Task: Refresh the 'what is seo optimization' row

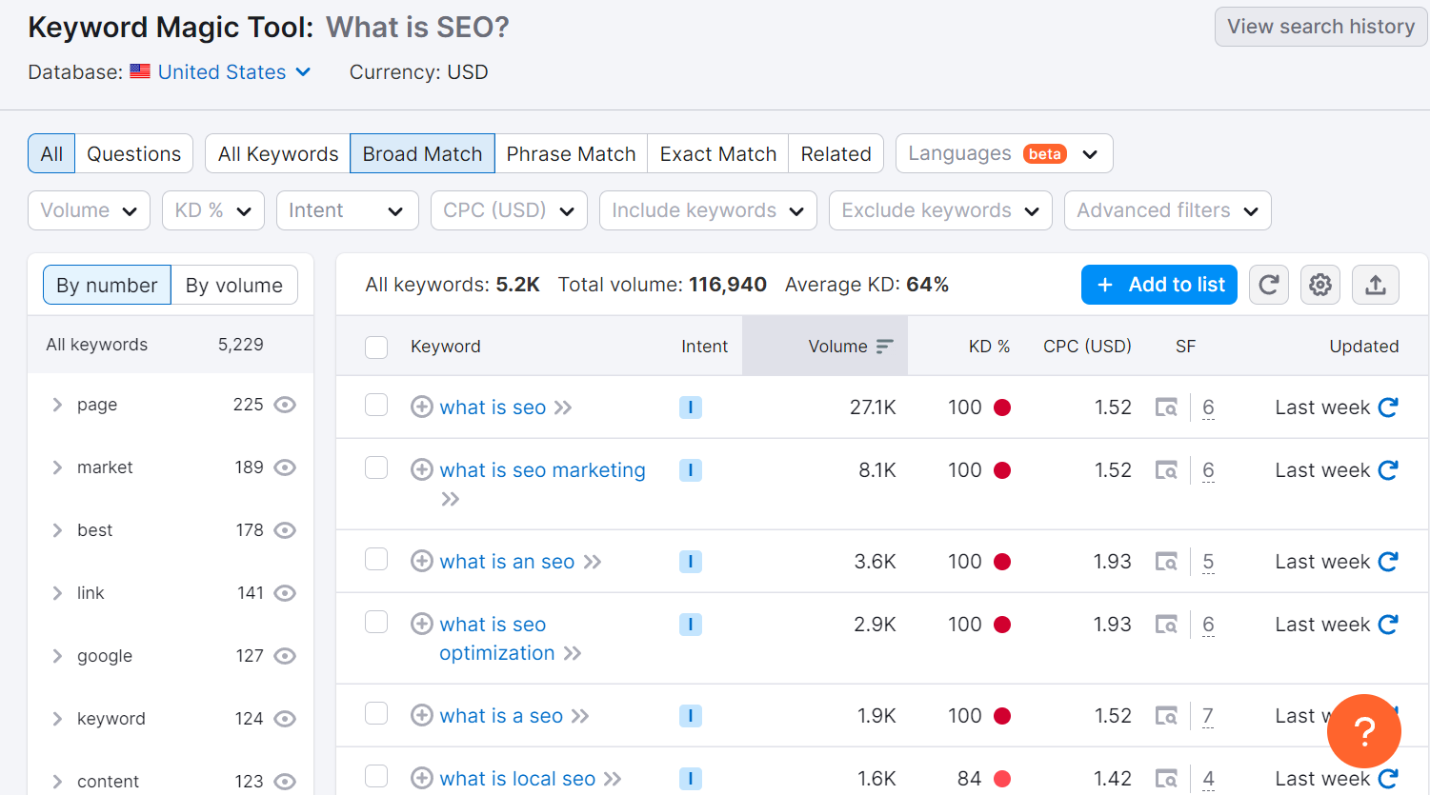Action: (1388, 625)
